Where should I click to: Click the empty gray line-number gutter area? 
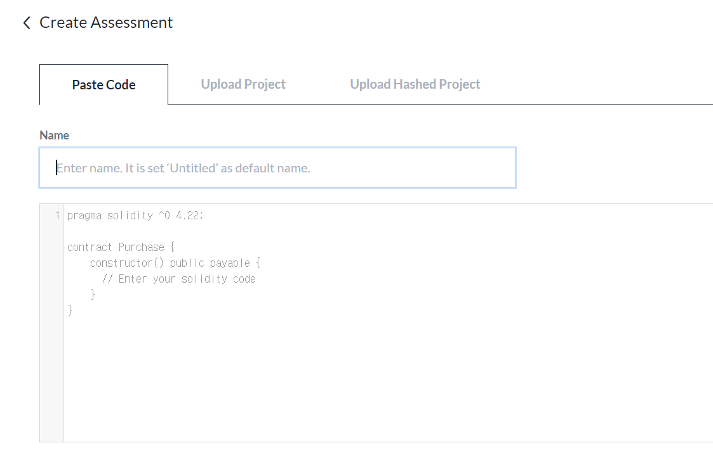pos(51,336)
